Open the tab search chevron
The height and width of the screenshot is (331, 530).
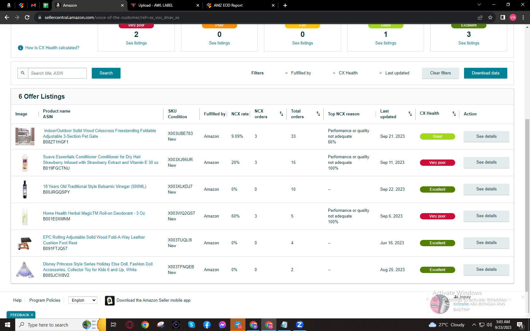(x=479, y=5)
